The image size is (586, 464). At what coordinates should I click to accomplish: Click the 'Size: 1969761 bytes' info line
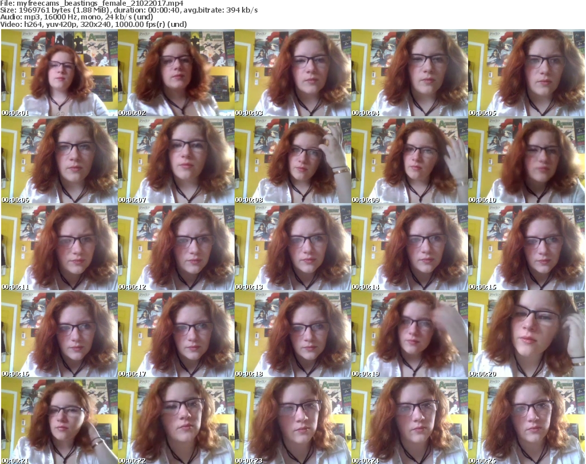(x=129, y=10)
